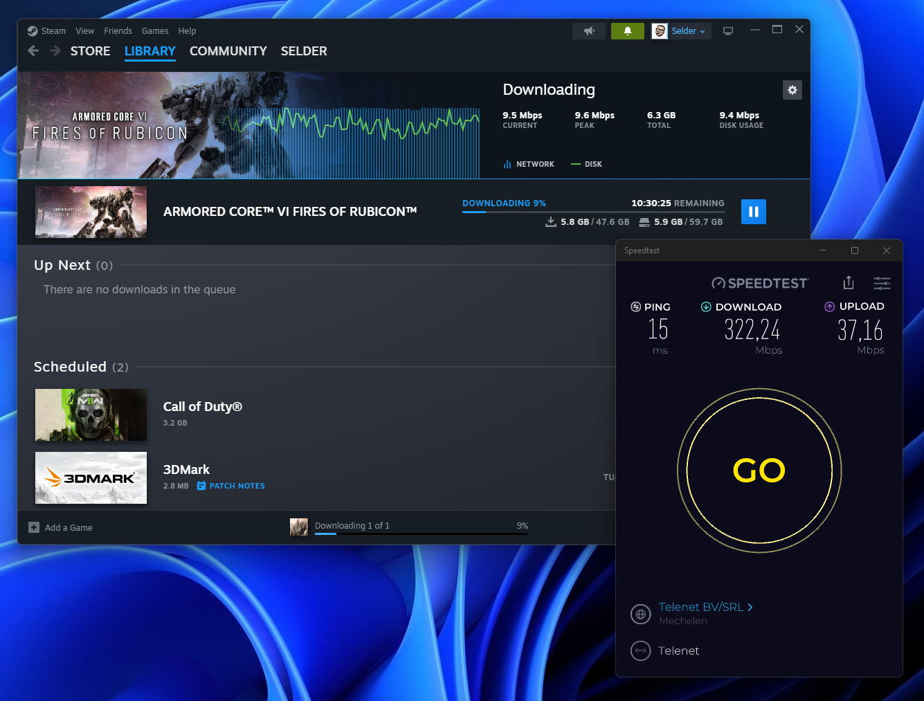Pause the Armored Core VI download
924x701 pixels.
753,212
